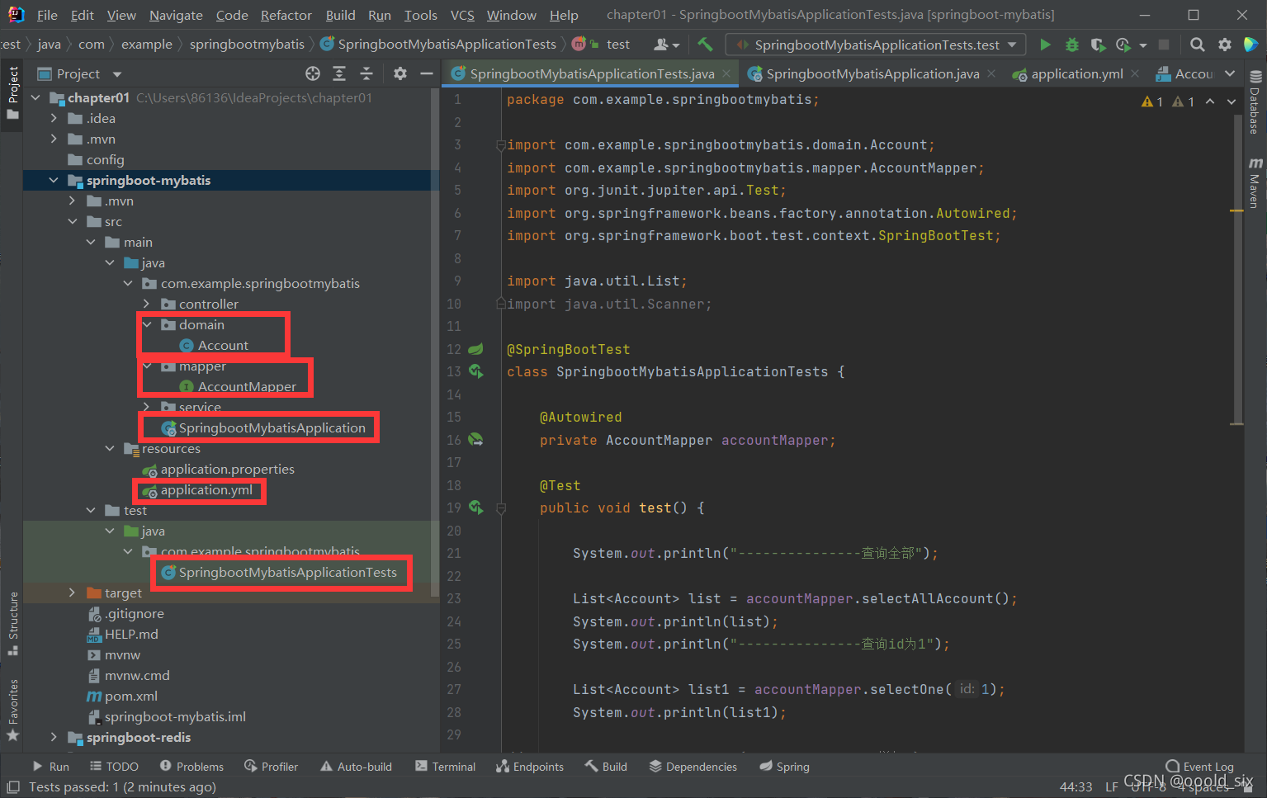Open the File menu
This screenshot has width=1267, height=798.
[x=47, y=15]
